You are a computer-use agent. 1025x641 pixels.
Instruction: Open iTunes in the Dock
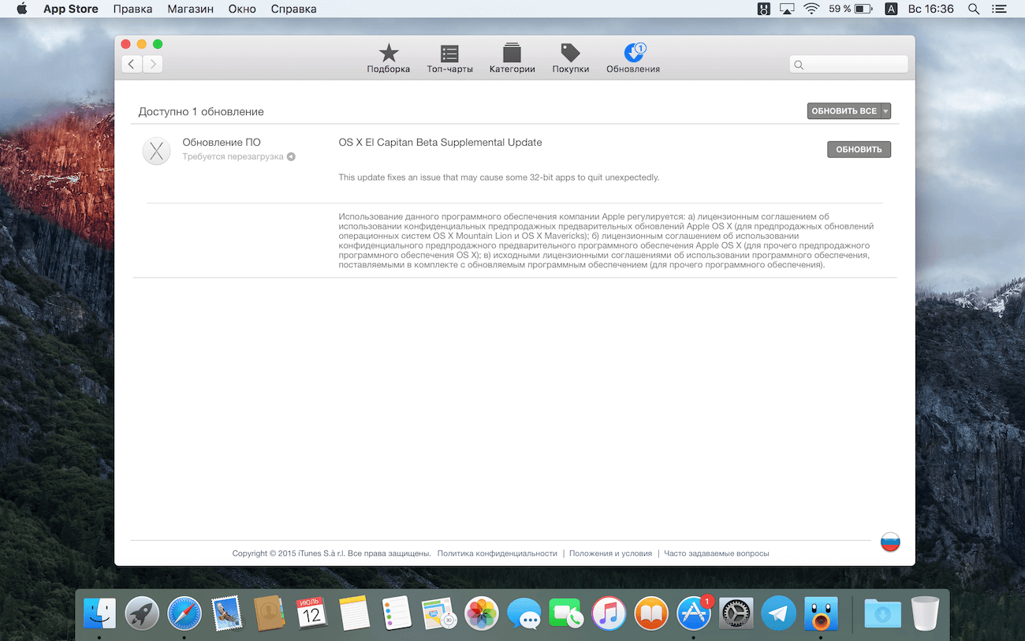[x=609, y=613]
